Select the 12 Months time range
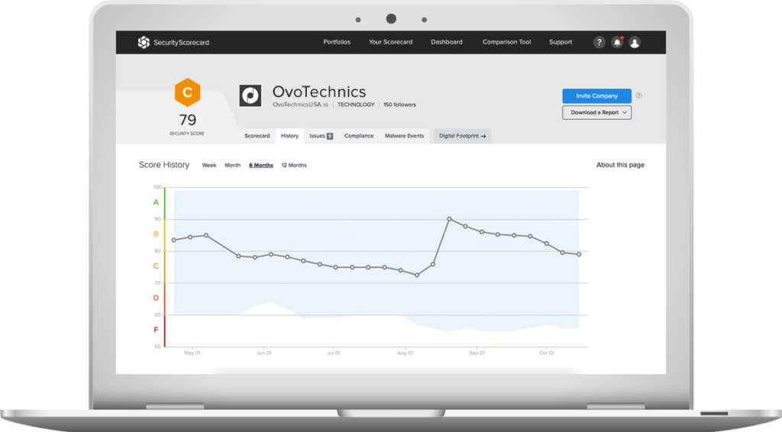782x432 pixels. (294, 165)
